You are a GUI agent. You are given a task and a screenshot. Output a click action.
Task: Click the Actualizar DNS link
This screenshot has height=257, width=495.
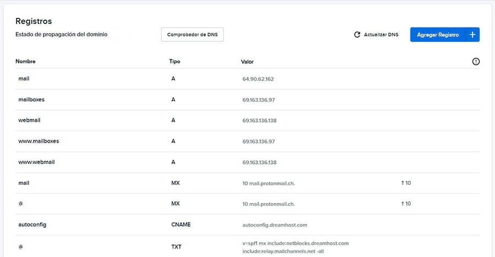pyautogui.click(x=381, y=35)
